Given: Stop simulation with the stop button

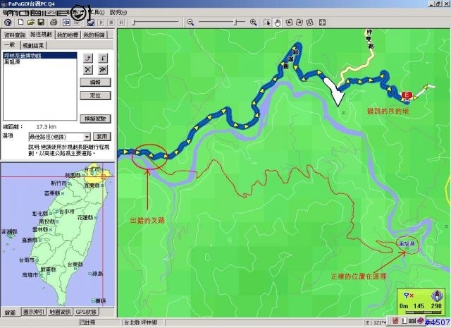Looking at the screenshot, I should coord(111,22).
